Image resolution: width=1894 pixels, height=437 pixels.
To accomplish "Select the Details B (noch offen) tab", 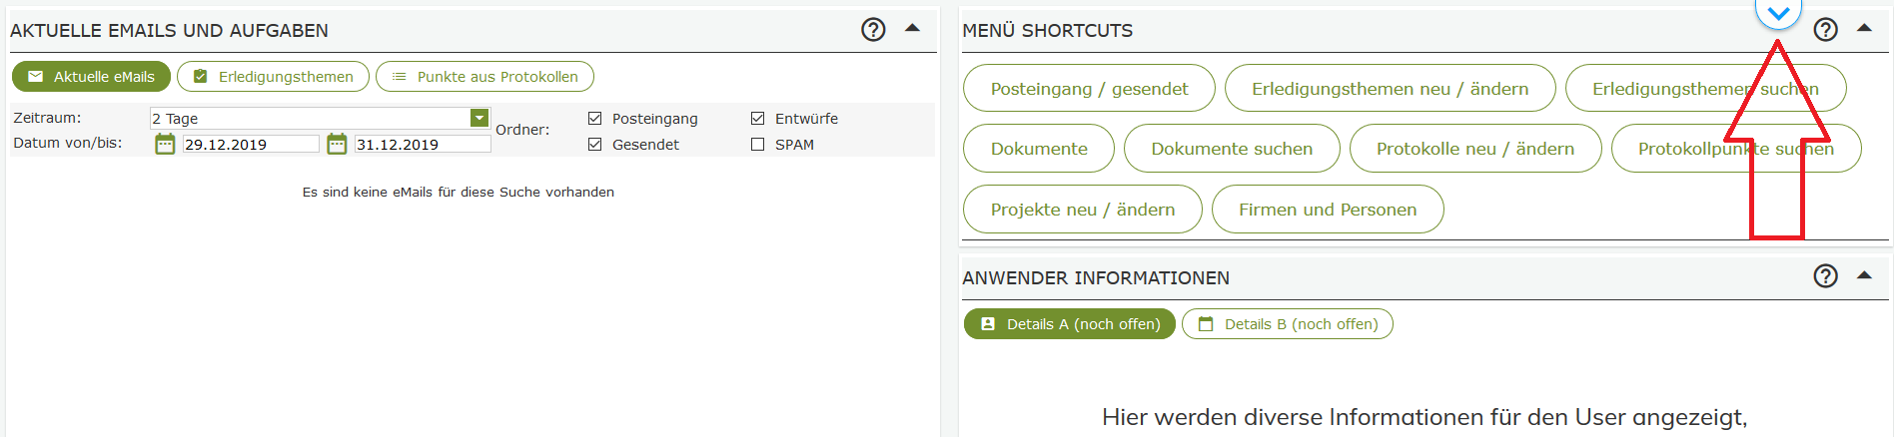I will pos(1287,324).
